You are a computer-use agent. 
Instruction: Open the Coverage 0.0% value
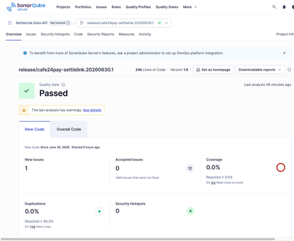pyautogui.click(x=213, y=168)
